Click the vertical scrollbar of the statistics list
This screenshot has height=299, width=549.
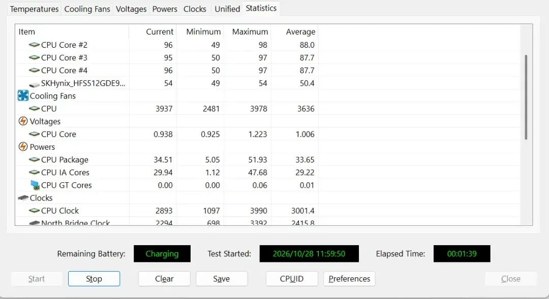(526, 97)
